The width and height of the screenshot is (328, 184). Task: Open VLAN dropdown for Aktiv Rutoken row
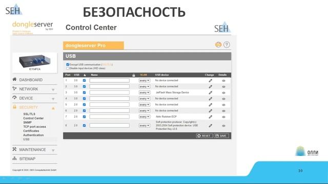[x=145, y=117]
